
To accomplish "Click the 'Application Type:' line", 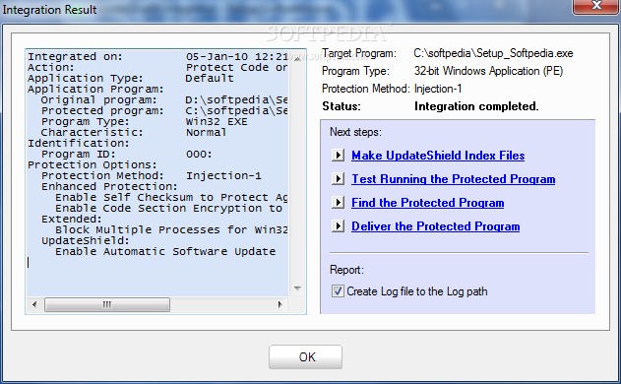I will tap(131, 78).
